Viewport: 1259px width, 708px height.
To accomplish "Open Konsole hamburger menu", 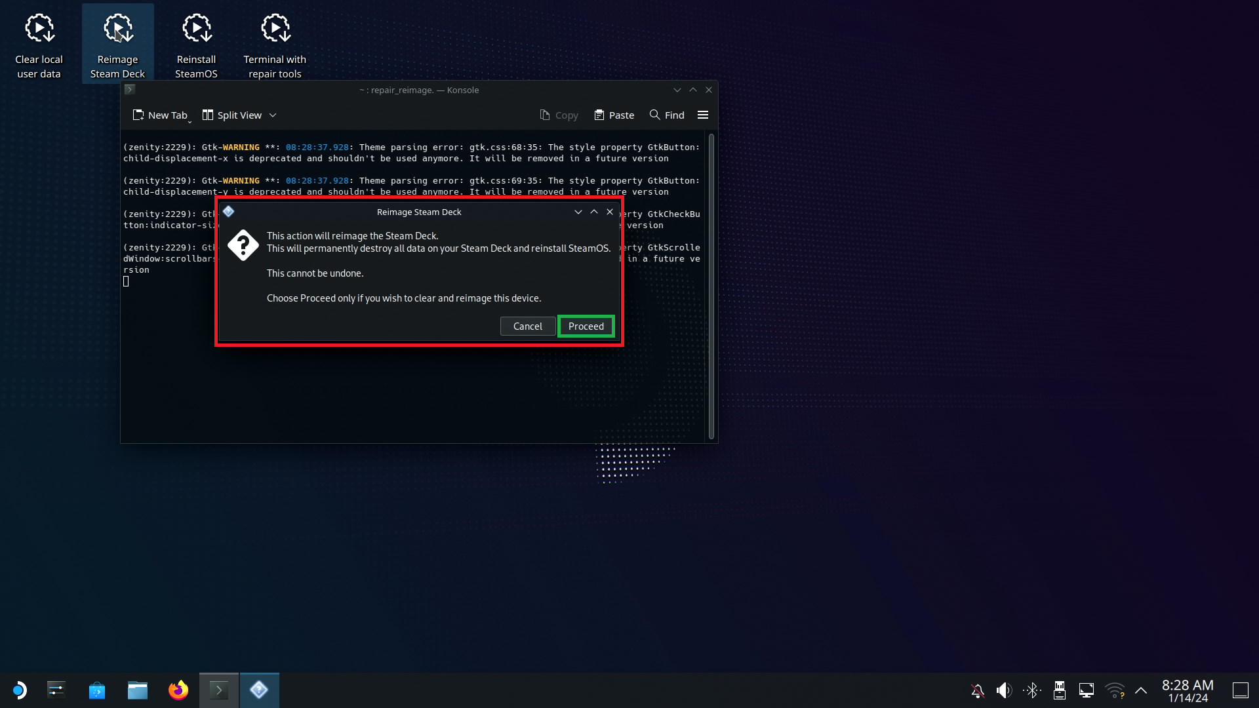I will coord(703,115).
